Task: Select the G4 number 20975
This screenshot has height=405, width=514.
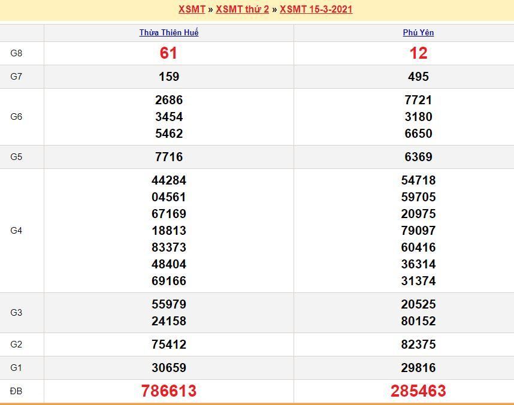Action: (418, 214)
